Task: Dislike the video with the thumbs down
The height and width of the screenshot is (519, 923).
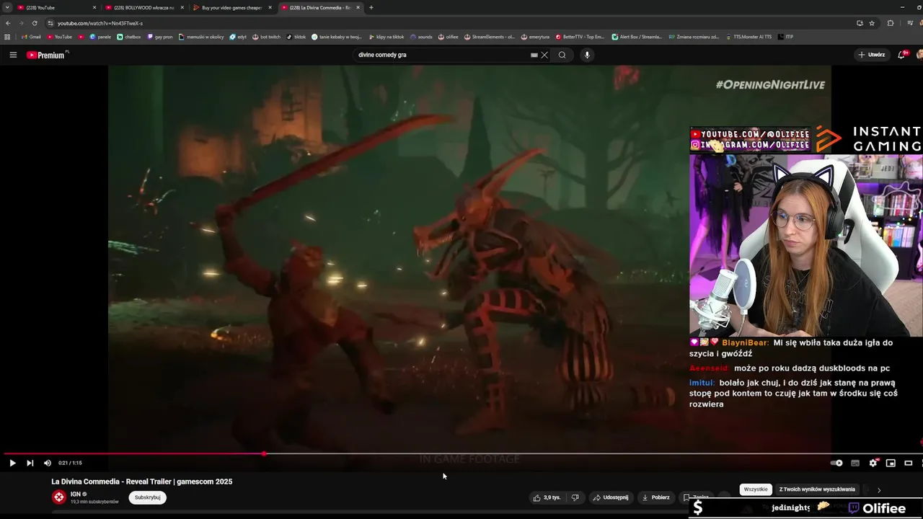Action: coord(575,497)
